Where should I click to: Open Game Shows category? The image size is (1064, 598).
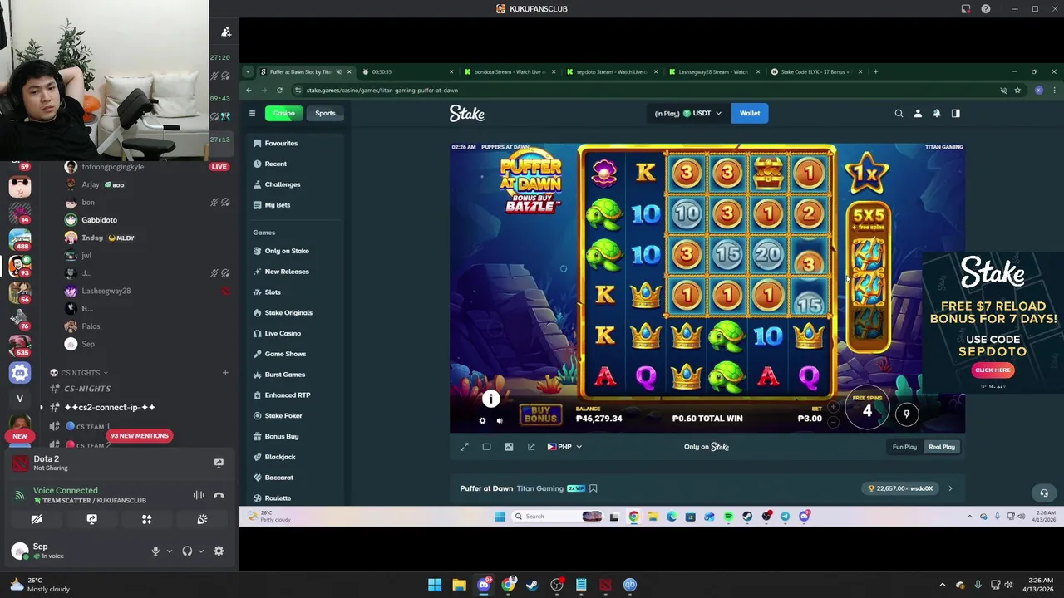pyautogui.click(x=285, y=354)
